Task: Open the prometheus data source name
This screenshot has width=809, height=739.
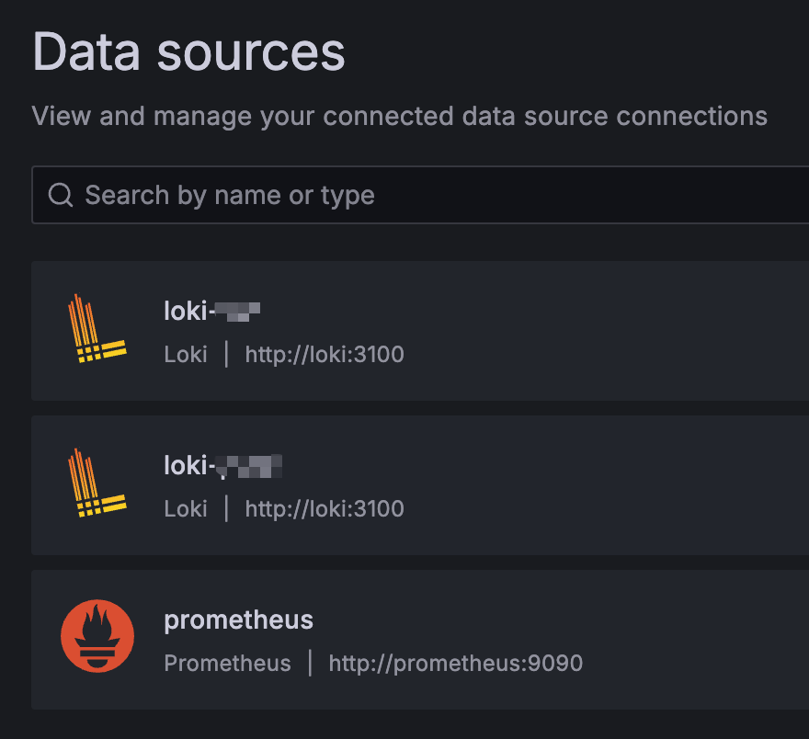Action: [239, 620]
